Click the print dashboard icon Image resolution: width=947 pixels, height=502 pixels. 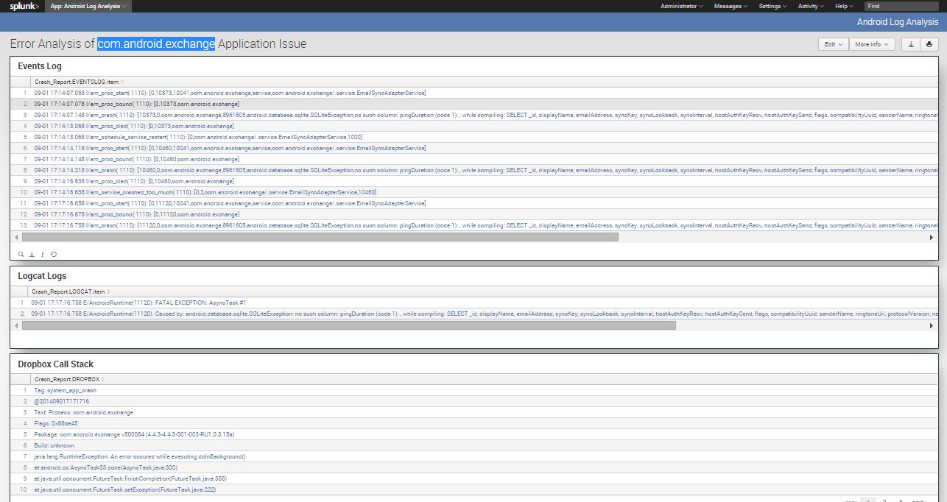[x=929, y=44]
